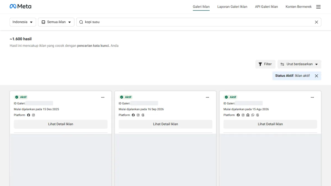The image size is (331, 186).
Task: Focus the 'kopi susu' search field
Action: (199, 22)
